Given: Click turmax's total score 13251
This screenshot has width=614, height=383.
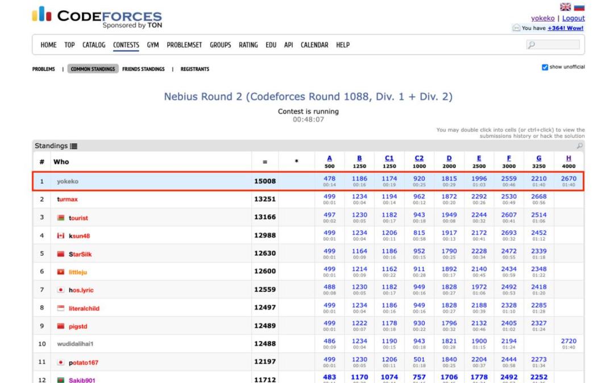Looking at the screenshot, I should [265, 199].
